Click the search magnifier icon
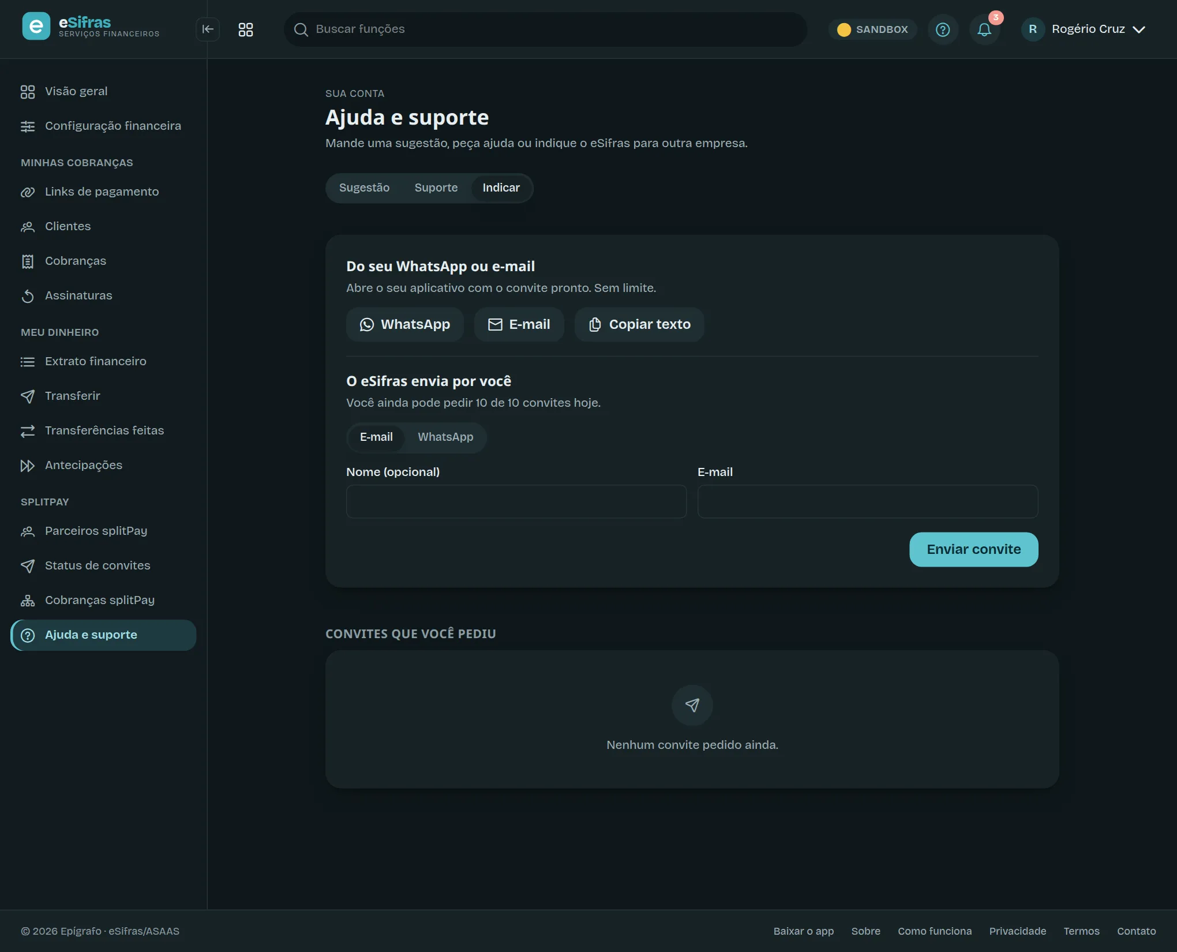 click(x=301, y=29)
